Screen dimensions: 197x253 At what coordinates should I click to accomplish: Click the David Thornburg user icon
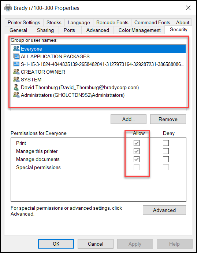coord(16,87)
